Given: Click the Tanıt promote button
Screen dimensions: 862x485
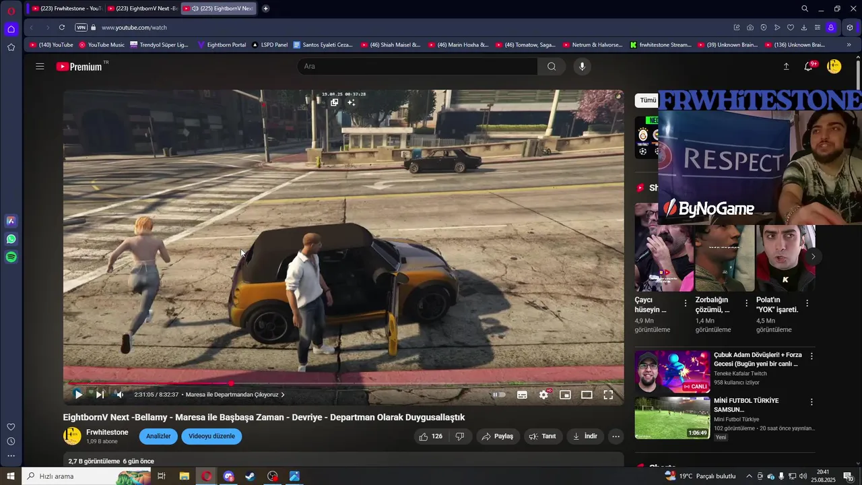Looking at the screenshot, I should tap(543, 437).
